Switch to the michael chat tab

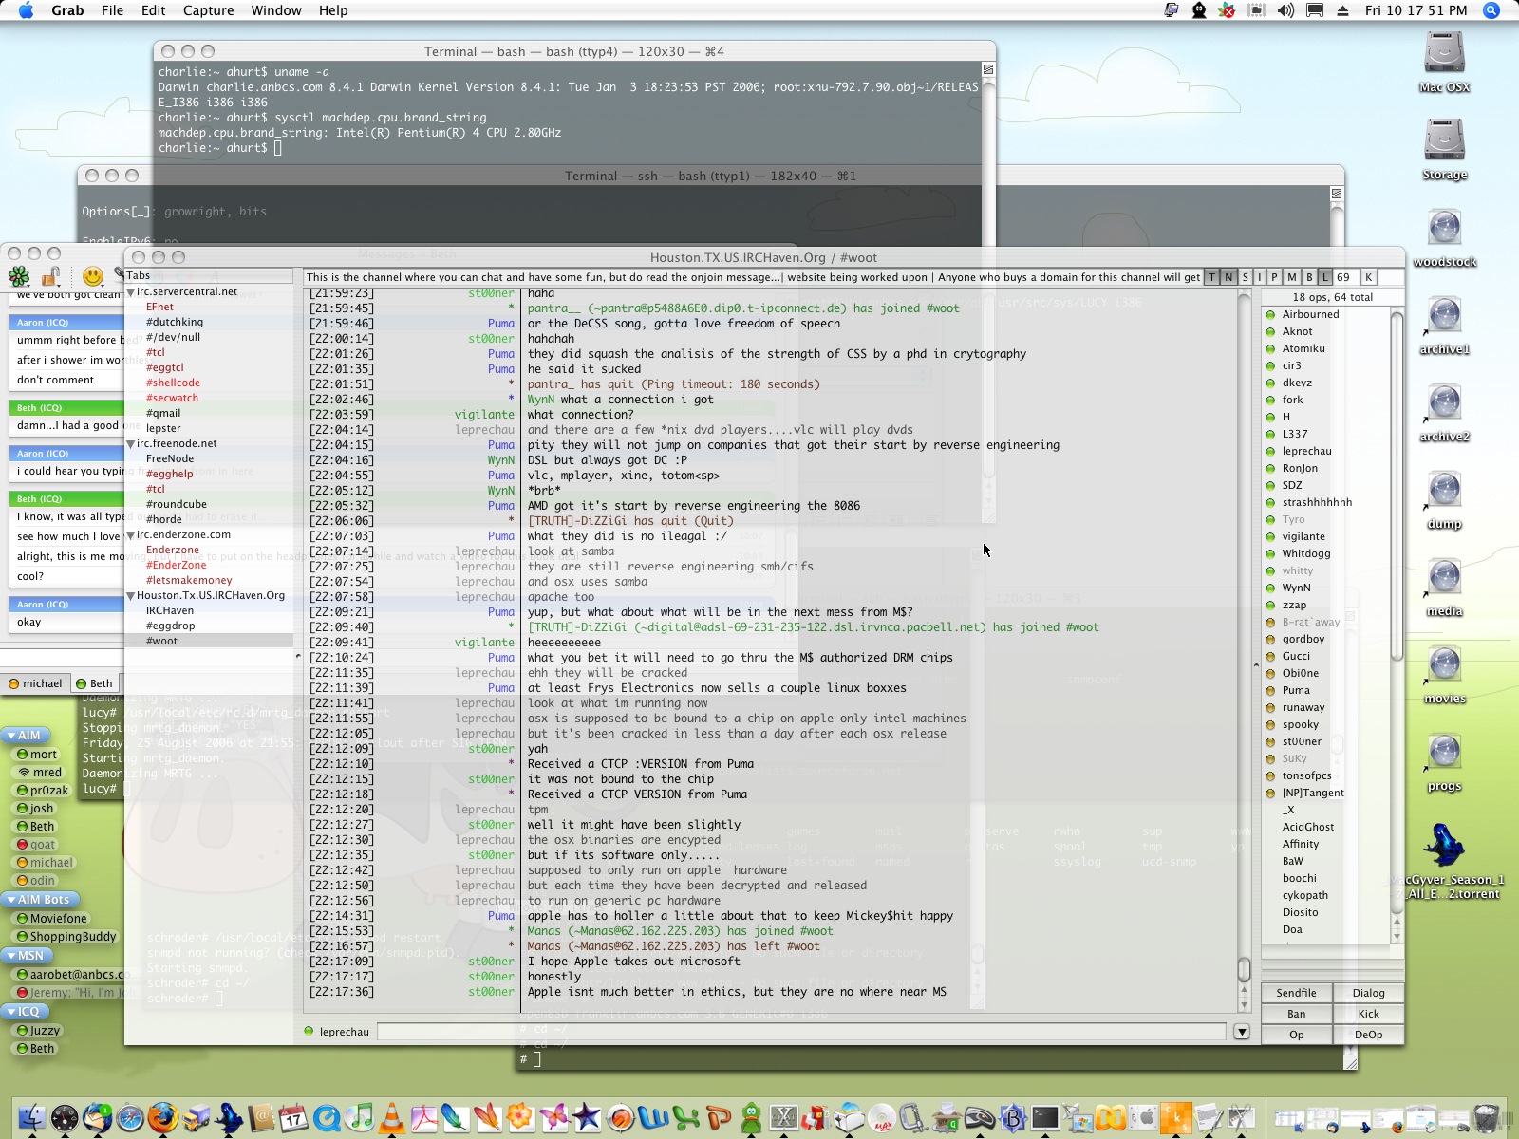[34, 683]
